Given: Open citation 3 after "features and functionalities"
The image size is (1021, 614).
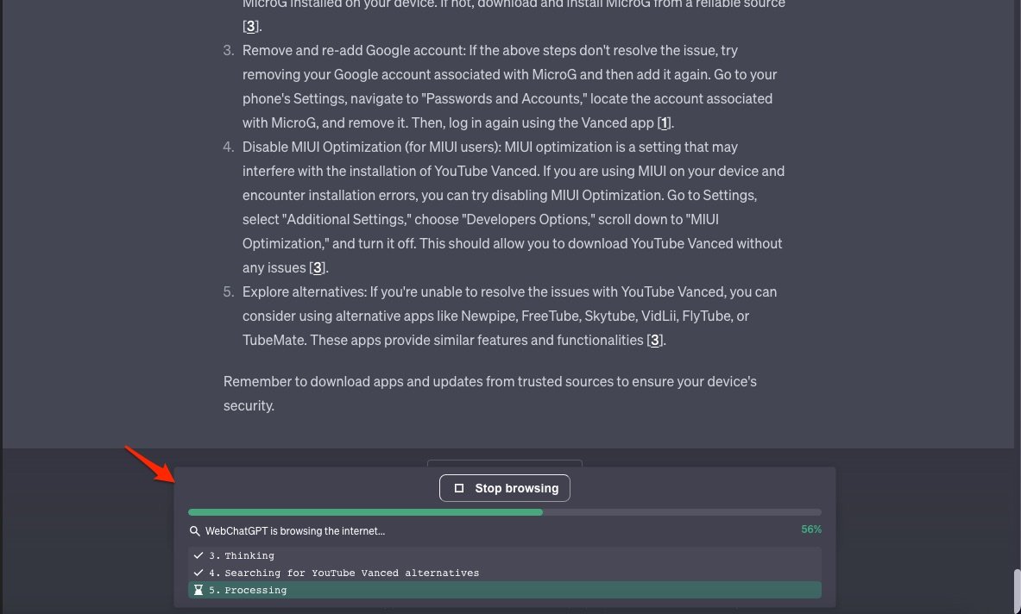Looking at the screenshot, I should click(x=654, y=340).
